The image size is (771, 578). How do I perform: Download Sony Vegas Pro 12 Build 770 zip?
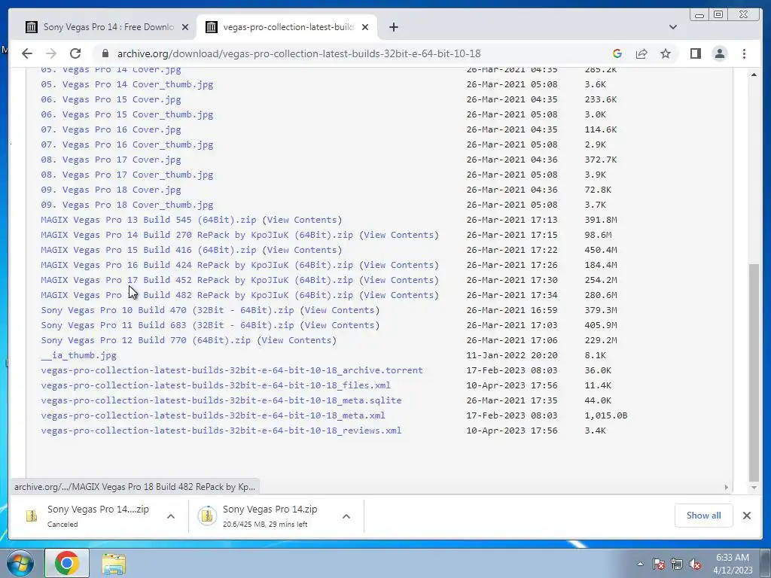tap(145, 340)
